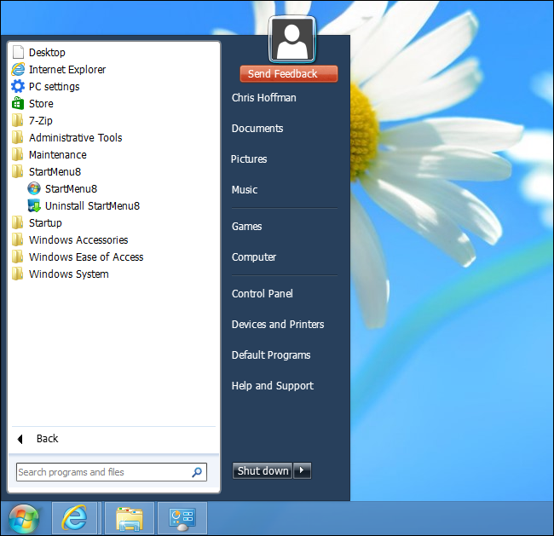Click the search magnifier icon

[197, 472]
